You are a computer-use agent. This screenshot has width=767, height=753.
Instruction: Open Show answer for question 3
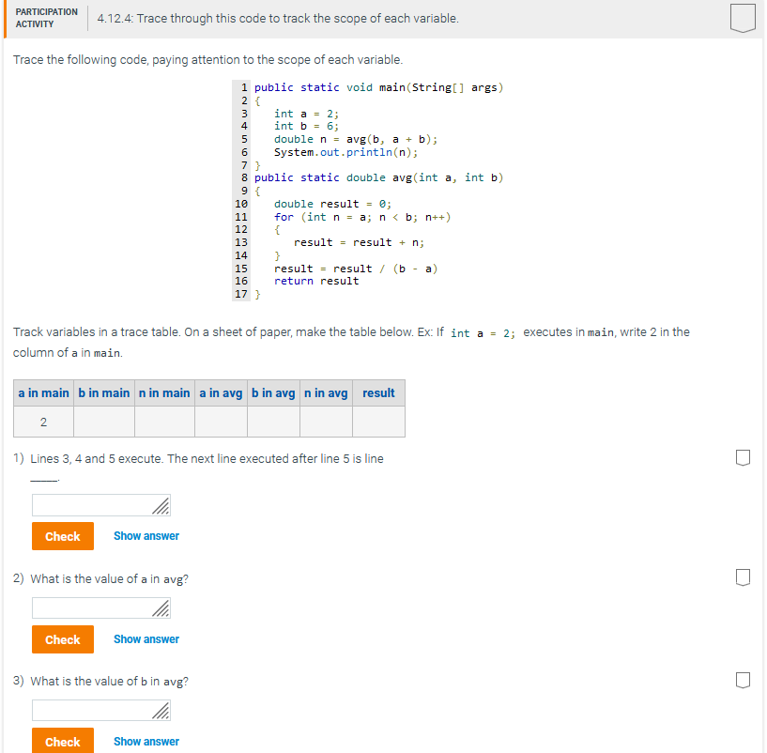click(146, 741)
